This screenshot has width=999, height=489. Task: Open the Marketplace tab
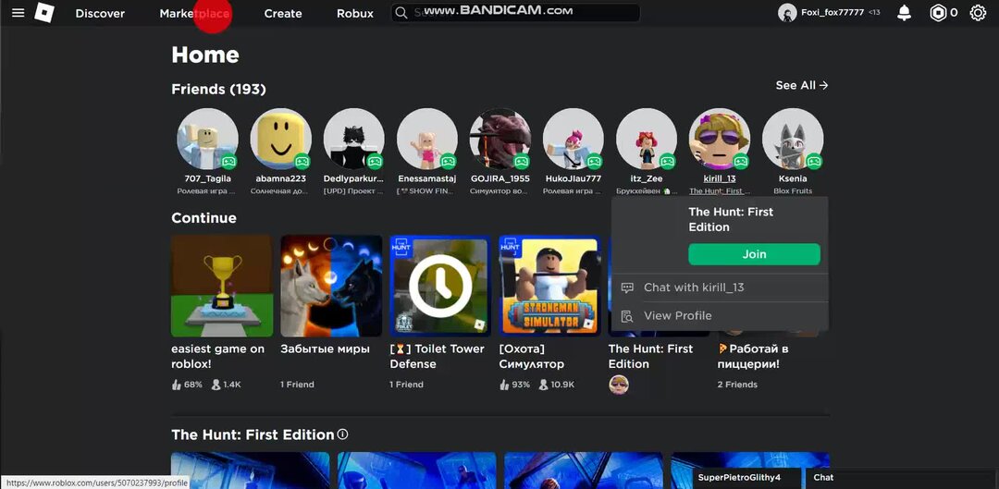pos(195,13)
